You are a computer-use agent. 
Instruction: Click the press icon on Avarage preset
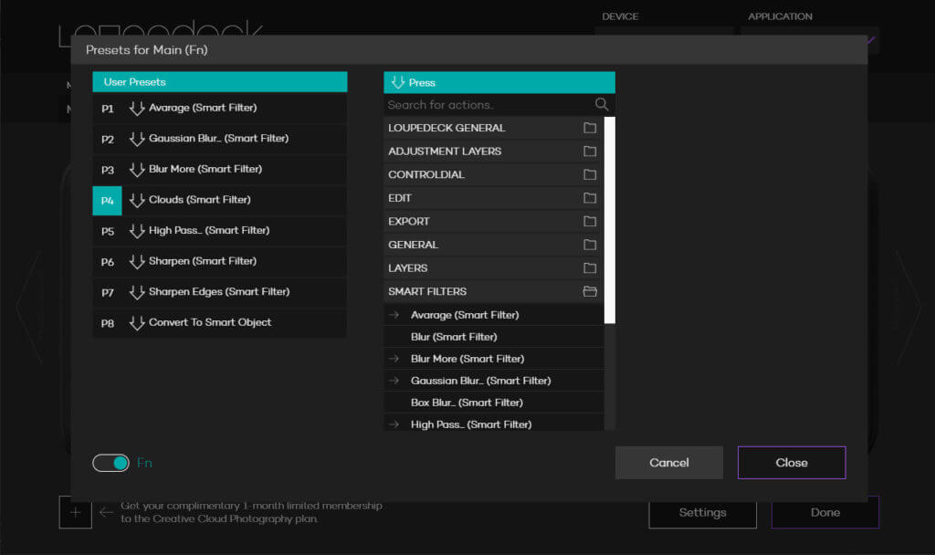[x=137, y=109]
